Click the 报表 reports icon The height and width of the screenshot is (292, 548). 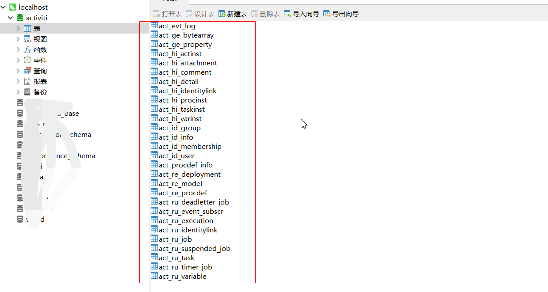27,81
